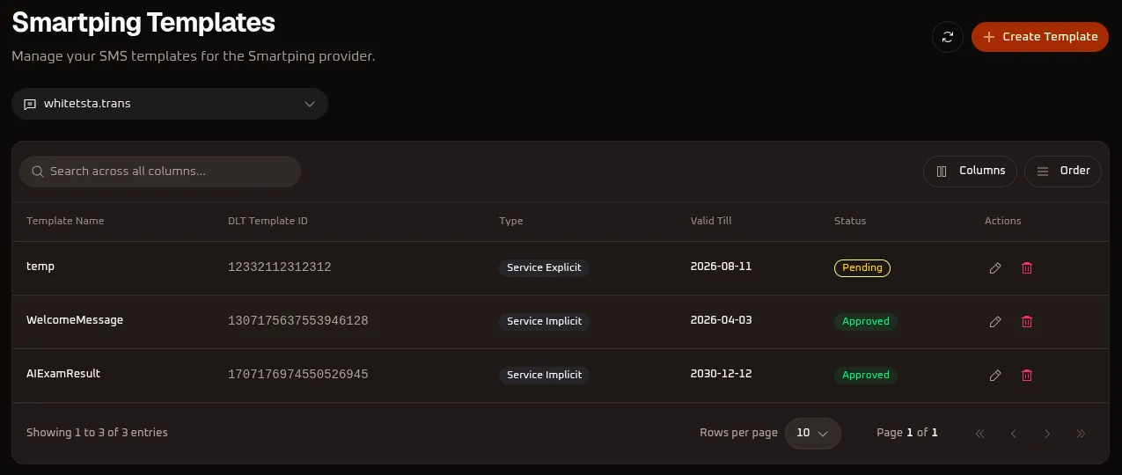
Task: Click the date 2030-12-12
Action: click(x=722, y=374)
